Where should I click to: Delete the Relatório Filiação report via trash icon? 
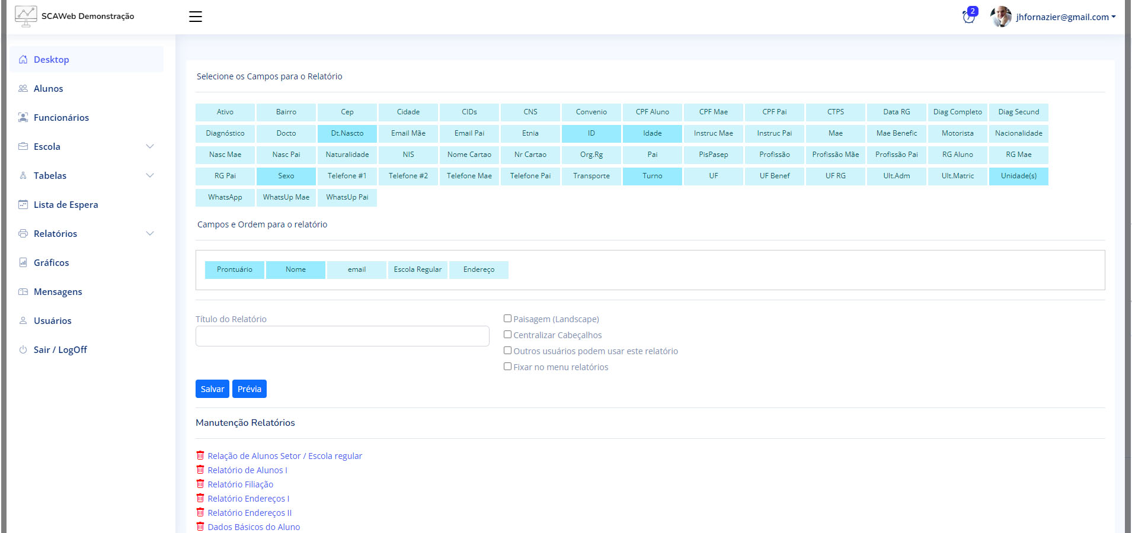coord(200,484)
